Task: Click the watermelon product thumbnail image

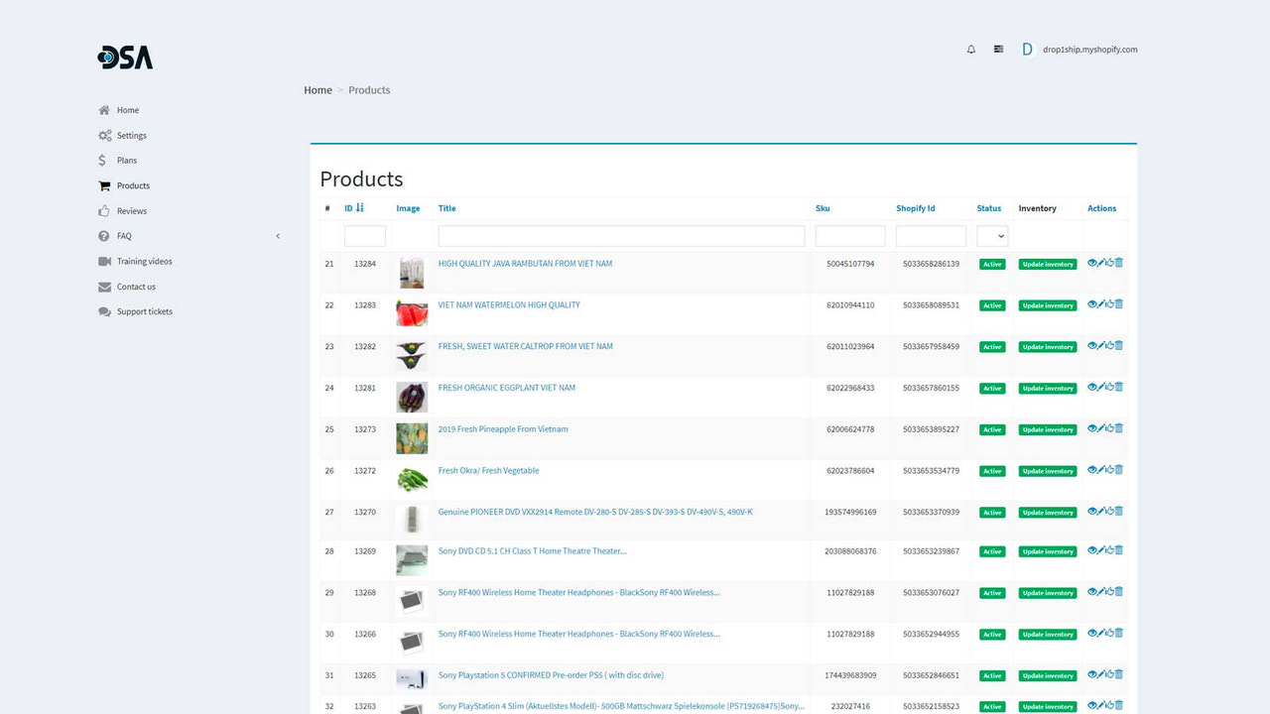Action: tap(412, 313)
